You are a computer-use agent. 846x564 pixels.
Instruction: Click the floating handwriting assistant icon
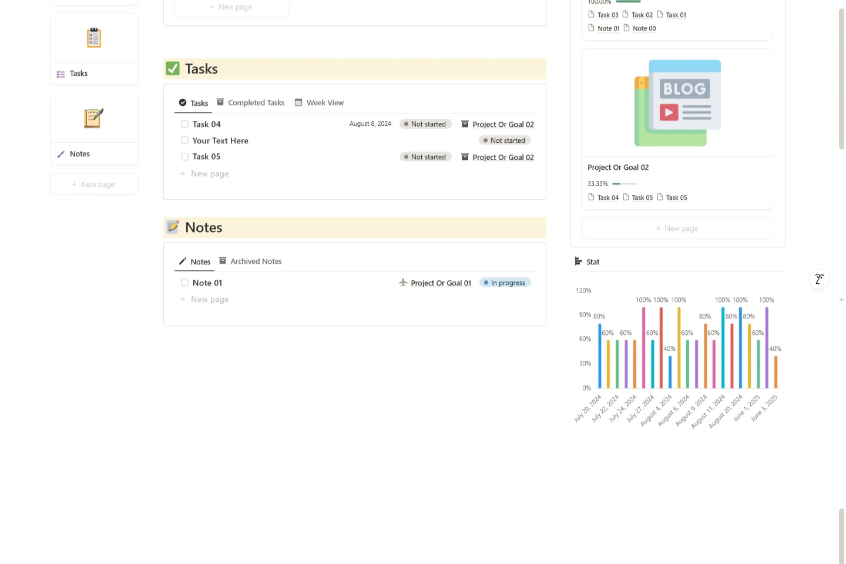tap(819, 279)
